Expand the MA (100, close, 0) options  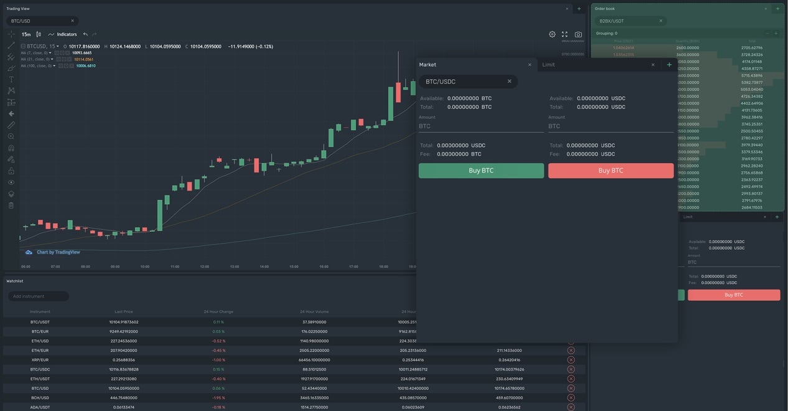54,65
